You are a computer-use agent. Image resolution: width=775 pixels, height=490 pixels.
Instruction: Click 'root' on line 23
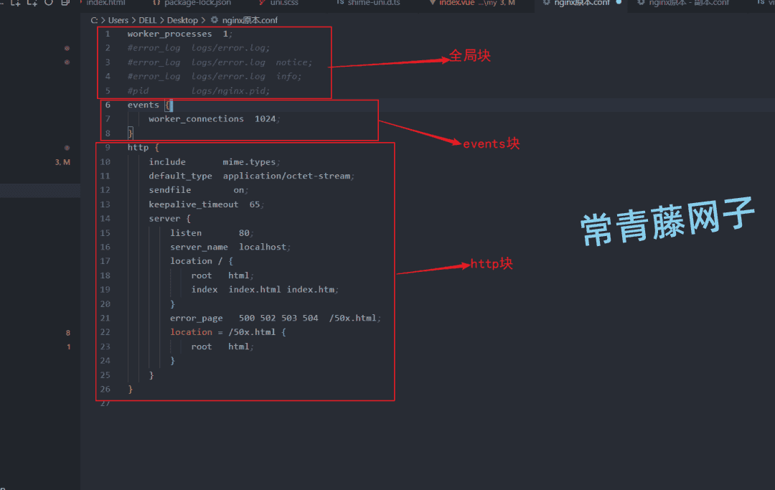pos(202,347)
